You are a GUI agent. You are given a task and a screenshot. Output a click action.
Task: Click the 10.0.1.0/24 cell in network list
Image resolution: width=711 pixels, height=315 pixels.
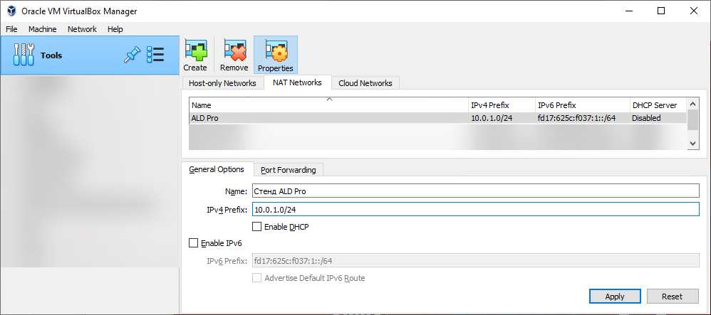(x=493, y=118)
